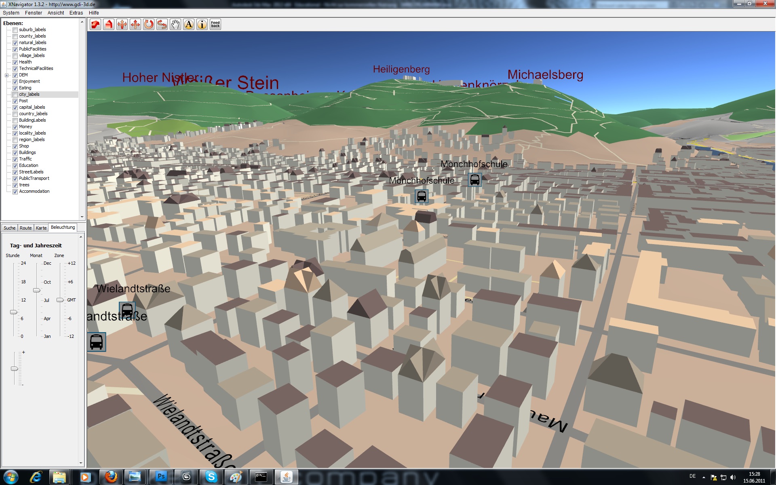
Task: Click the Heiligenberg label on the map
Action: (401, 70)
